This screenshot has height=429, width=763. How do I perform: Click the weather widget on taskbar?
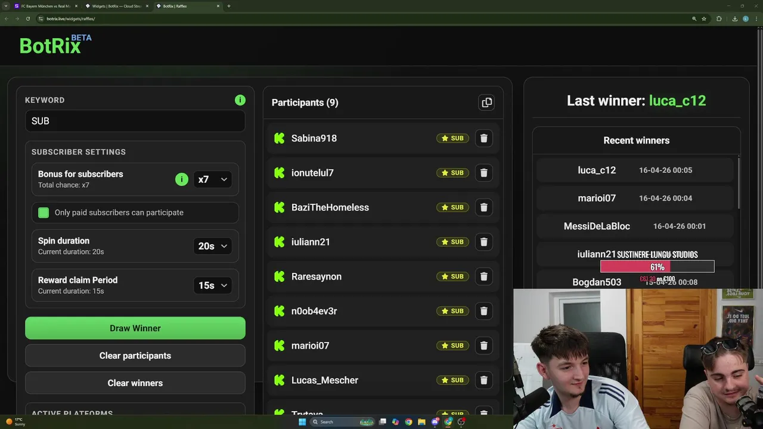click(15, 422)
